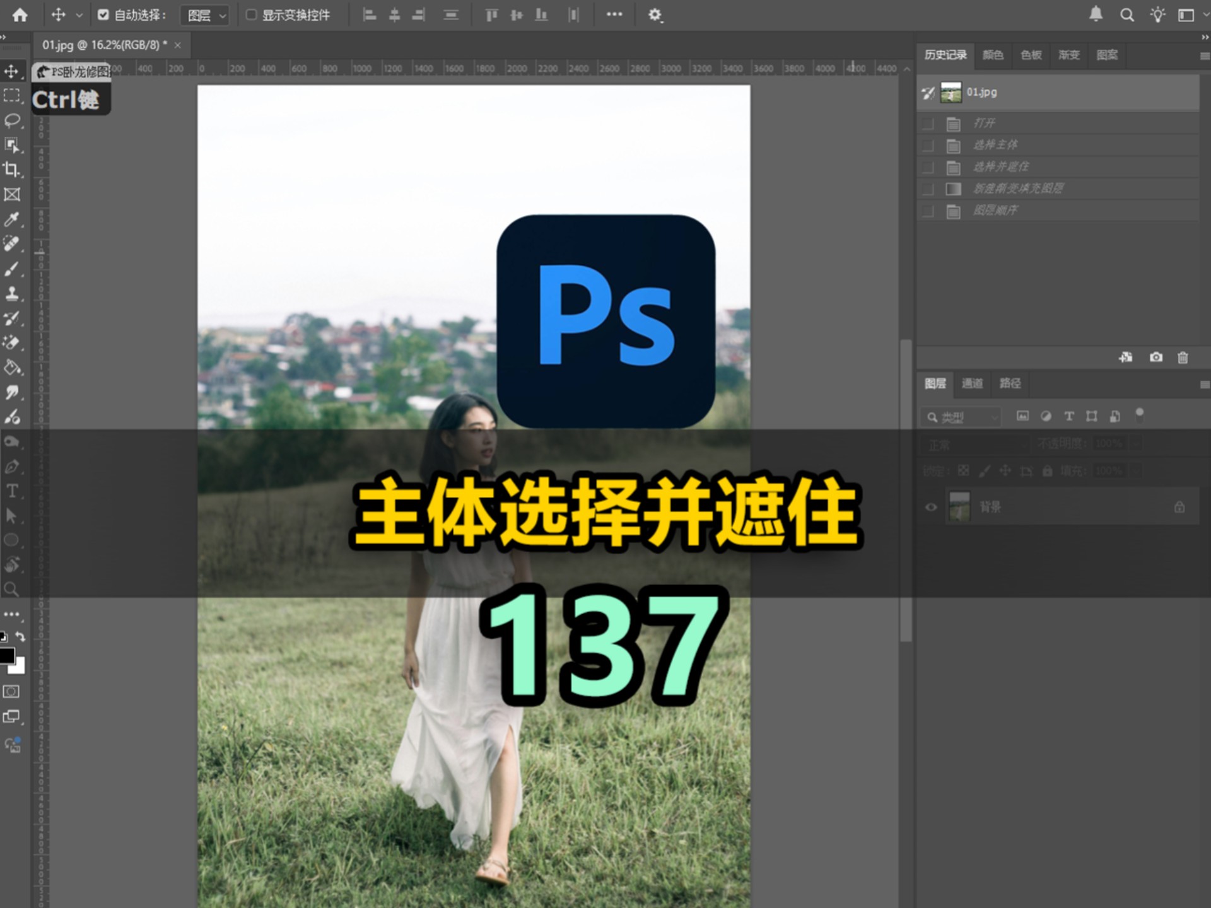Enable Show Transform Controls checkbox
This screenshot has width=1211, height=908.
(251, 15)
